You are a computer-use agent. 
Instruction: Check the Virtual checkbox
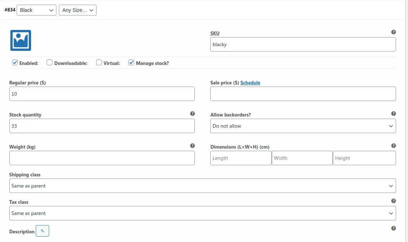pos(99,63)
